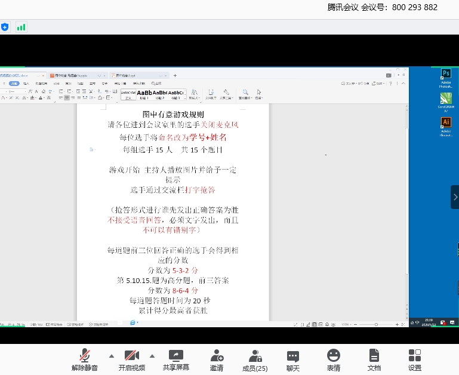Click the document zoom slider in status bar
459x375 pixels.
(376, 324)
